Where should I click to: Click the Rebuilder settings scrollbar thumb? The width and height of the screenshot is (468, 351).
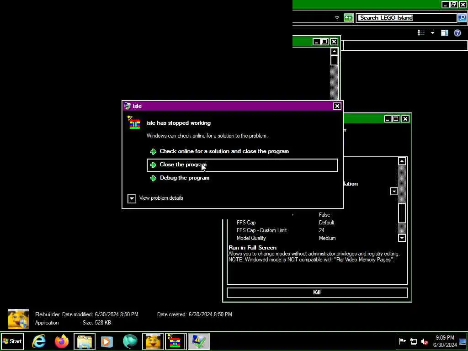coord(402,213)
